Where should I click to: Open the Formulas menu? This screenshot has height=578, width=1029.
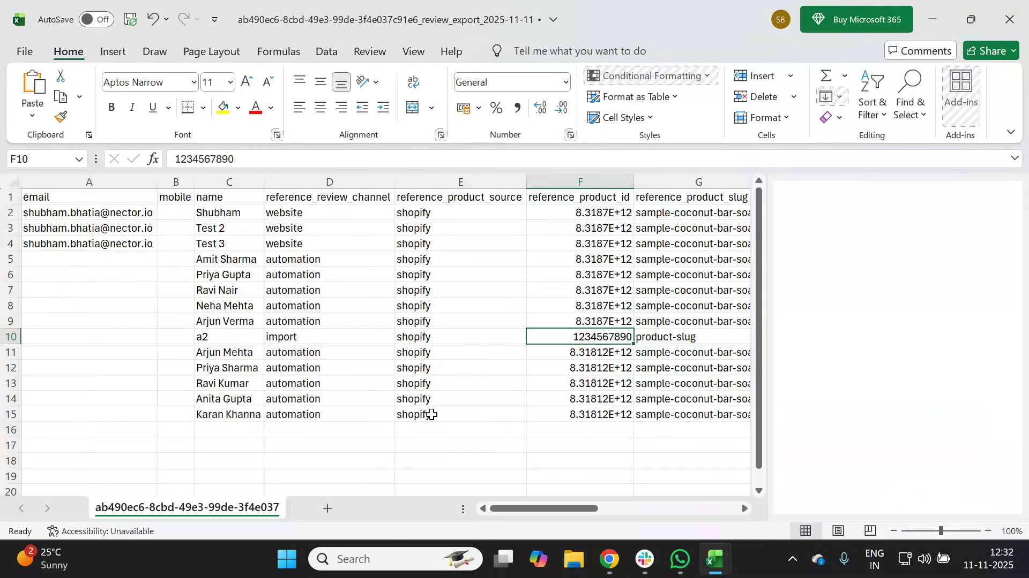click(x=278, y=51)
